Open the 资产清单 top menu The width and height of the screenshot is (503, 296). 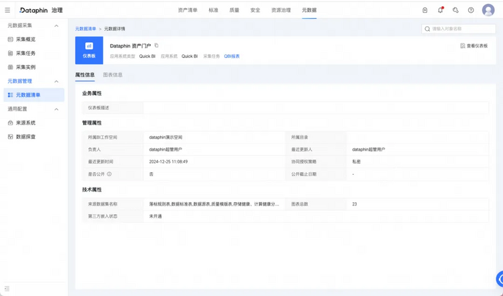(x=188, y=10)
